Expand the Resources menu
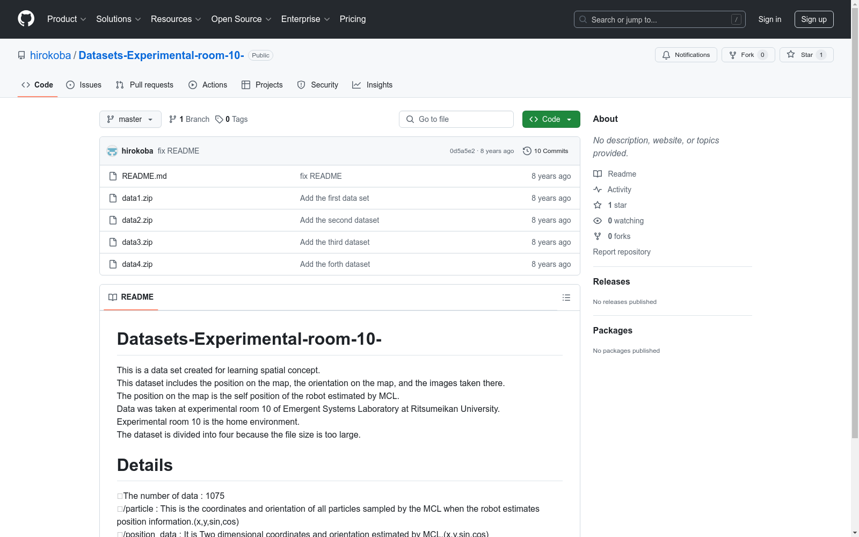The width and height of the screenshot is (859, 537). pyautogui.click(x=176, y=19)
